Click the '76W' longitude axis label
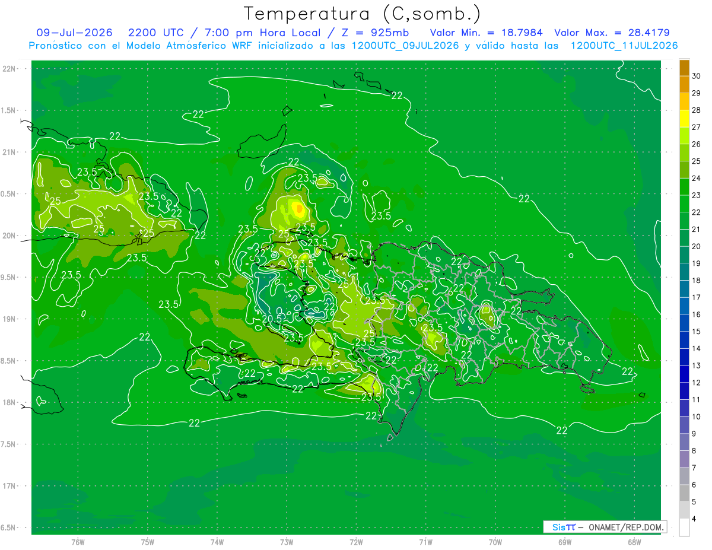 coord(78,542)
